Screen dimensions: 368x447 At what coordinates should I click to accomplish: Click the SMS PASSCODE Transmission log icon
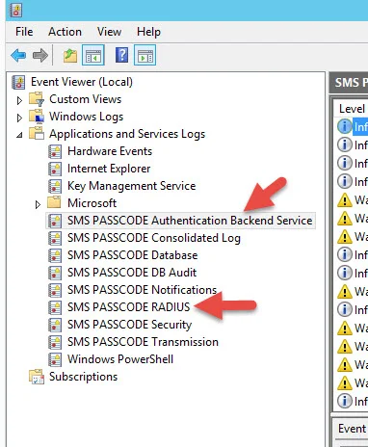(x=55, y=342)
